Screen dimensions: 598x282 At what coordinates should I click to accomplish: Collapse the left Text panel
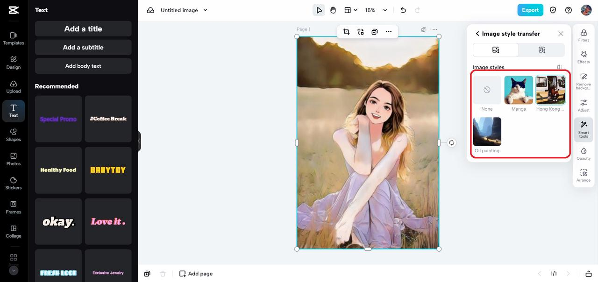coord(139,141)
